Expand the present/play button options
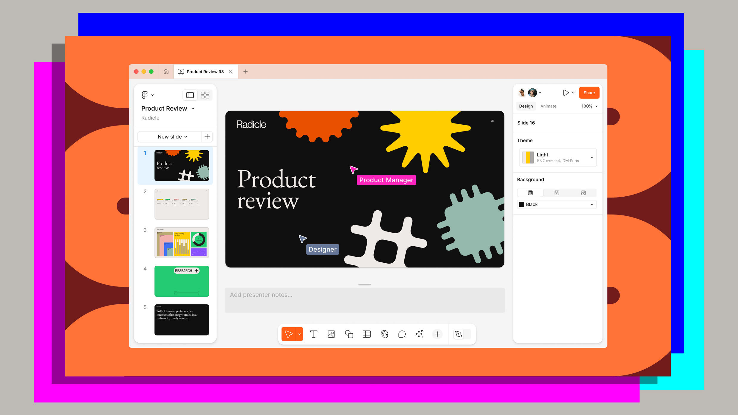738x415 pixels. click(572, 92)
